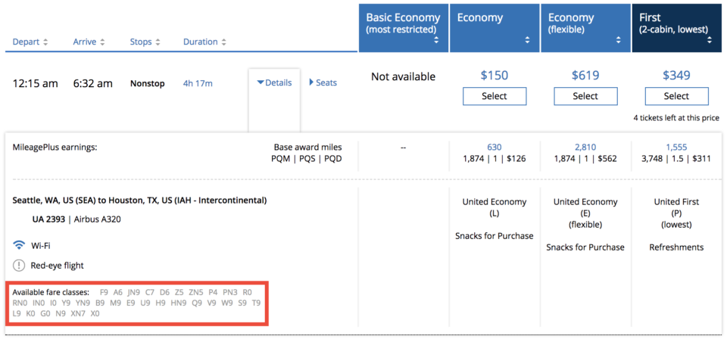Sort flights by Arrive time

(x=89, y=42)
